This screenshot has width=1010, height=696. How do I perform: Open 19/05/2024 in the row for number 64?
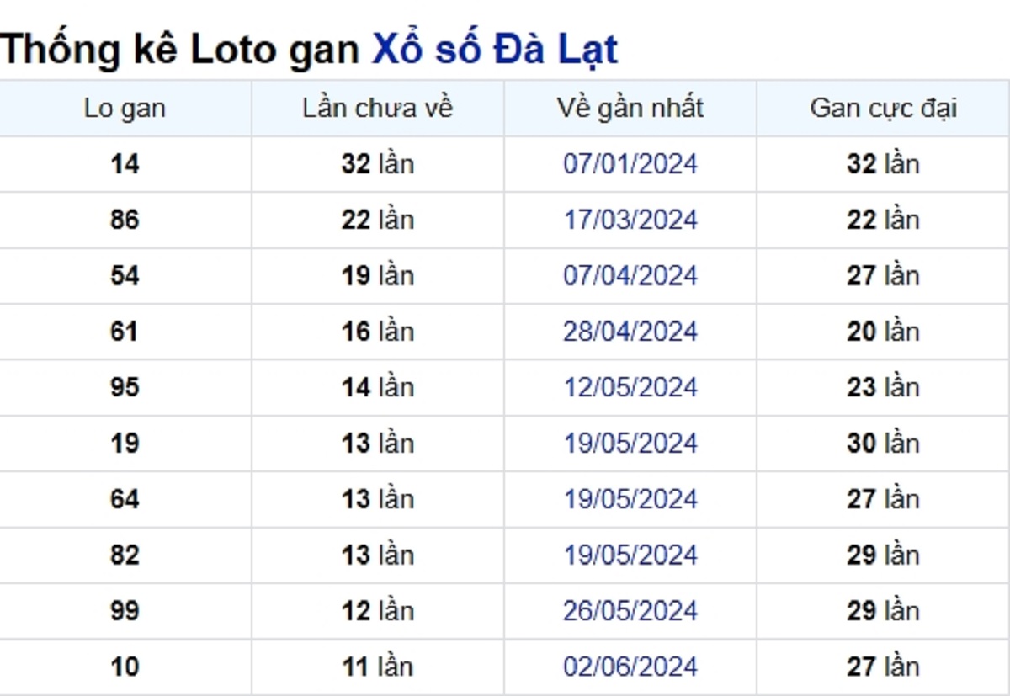tap(630, 499)
